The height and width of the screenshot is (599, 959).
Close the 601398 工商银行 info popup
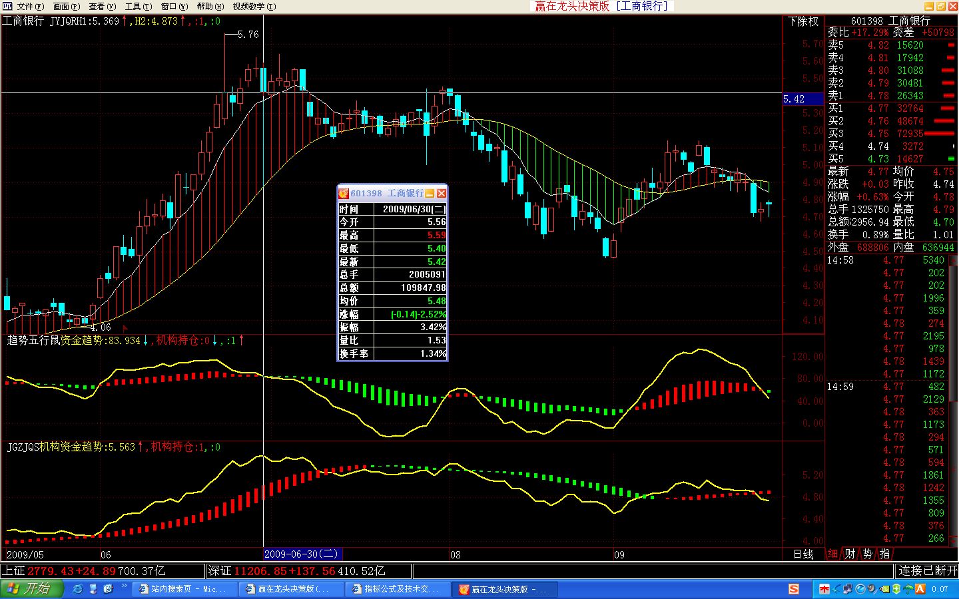click(x=441, y=193)
